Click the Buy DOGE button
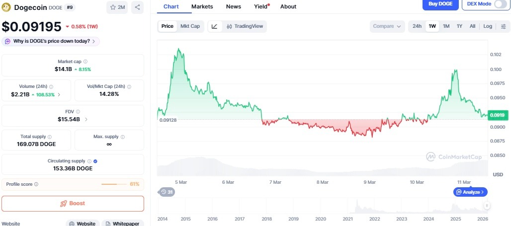 [x=440, y=4]
